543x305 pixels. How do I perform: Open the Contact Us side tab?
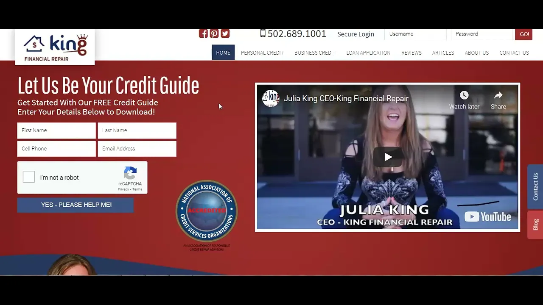pos(535,186)
